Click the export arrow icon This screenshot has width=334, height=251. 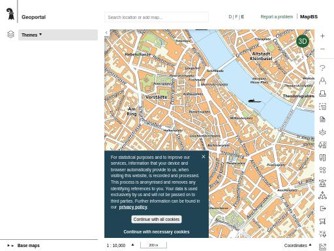tap(322, 209)
